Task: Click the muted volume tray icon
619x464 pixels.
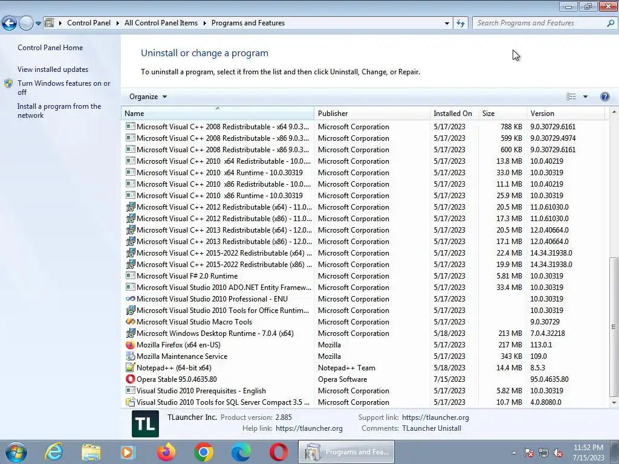Action: (558, 453)
